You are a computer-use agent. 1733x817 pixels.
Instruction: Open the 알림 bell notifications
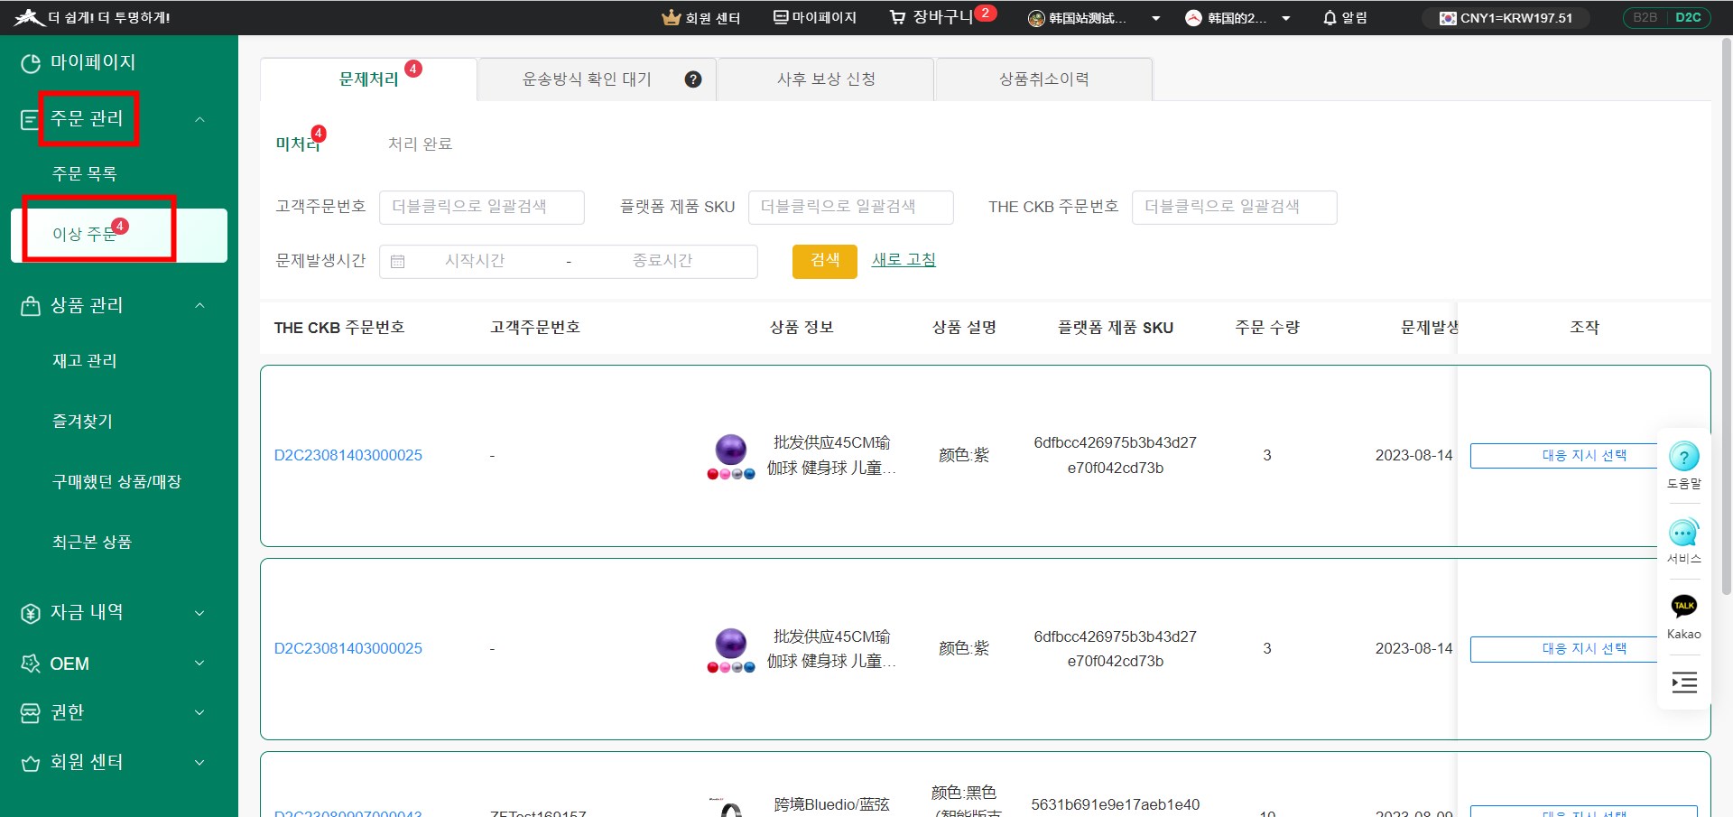tap(1344, 17)
